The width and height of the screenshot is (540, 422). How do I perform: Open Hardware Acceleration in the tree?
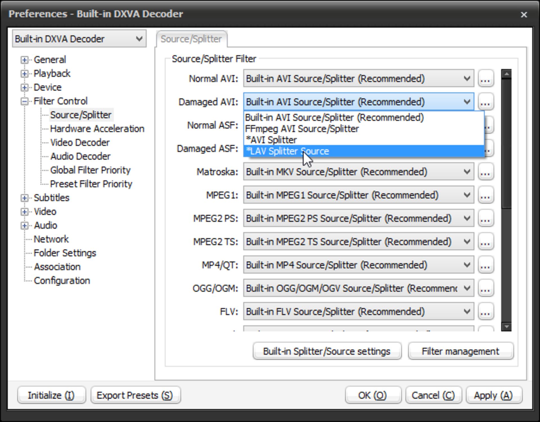[x=97, y=129]
